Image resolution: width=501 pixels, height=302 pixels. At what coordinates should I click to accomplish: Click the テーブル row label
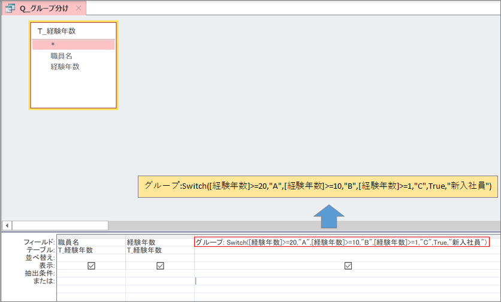pos(41,250)
